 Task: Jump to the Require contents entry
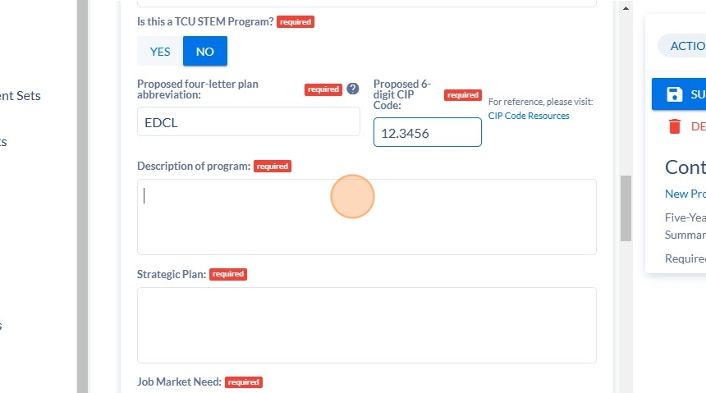point(685,258)
